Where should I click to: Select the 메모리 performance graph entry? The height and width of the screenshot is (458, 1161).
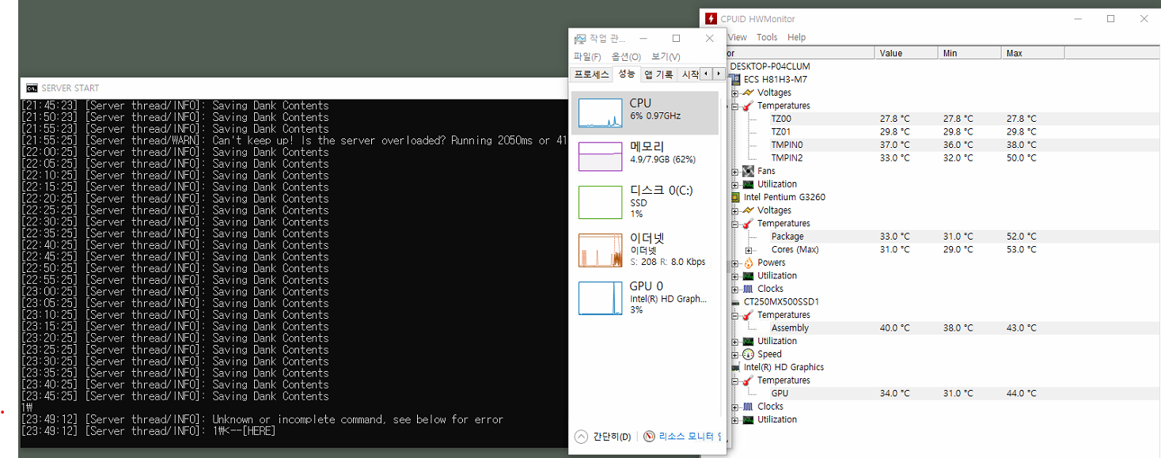click(645, 156)
